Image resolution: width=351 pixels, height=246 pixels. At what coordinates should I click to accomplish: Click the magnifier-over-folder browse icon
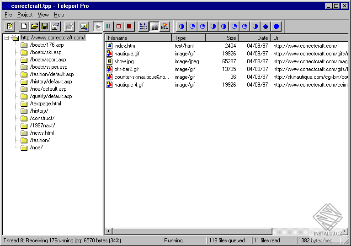pyautogui.click(x=84, y=27)
